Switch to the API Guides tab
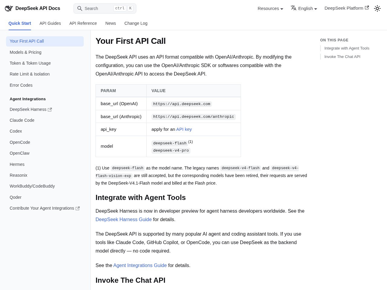Screen dimensions: 387x290 (50, 23)
